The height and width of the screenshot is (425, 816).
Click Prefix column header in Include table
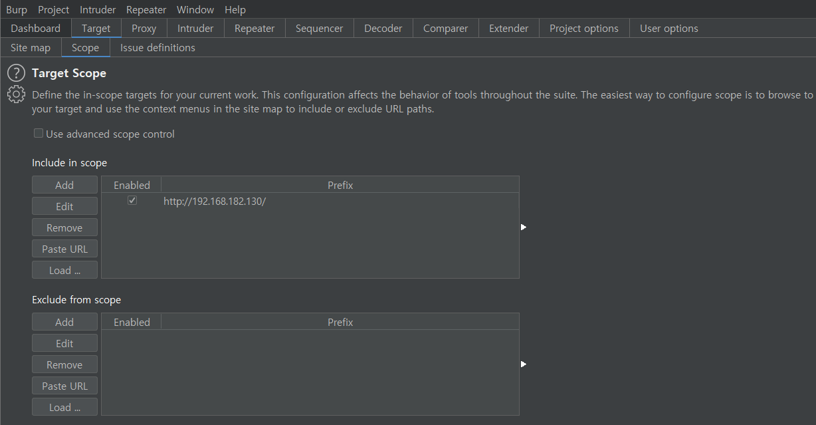click(340, 185)
